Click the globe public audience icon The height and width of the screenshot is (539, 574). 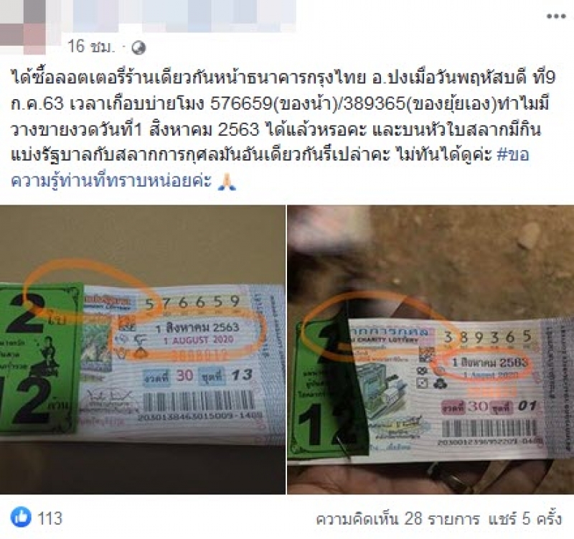coord(138,47)
